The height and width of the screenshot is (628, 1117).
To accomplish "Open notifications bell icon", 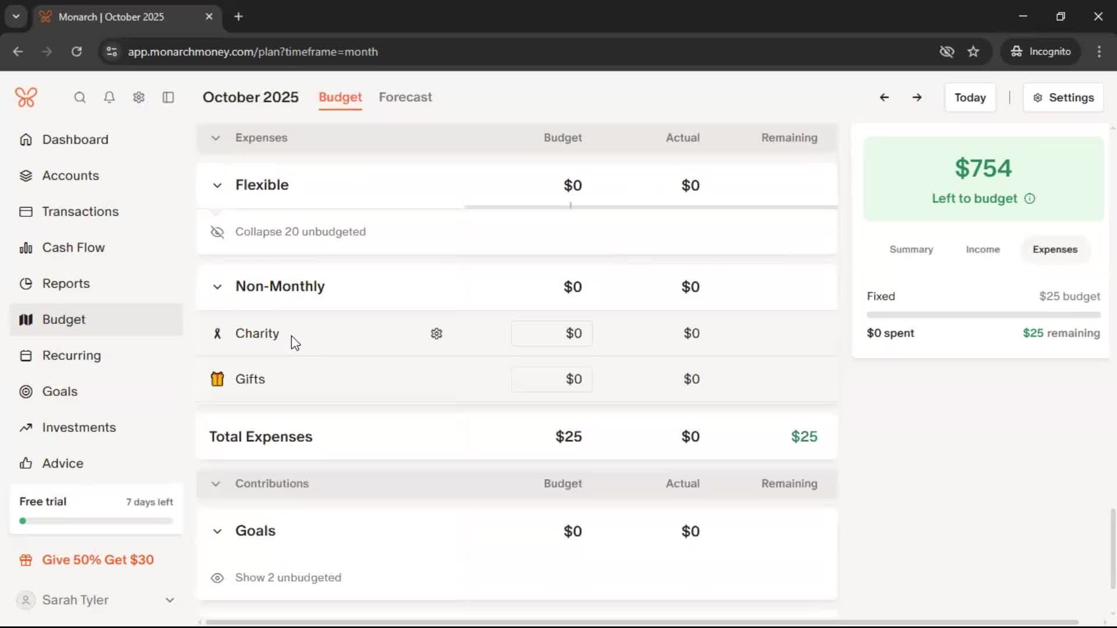I will point(109,97).
